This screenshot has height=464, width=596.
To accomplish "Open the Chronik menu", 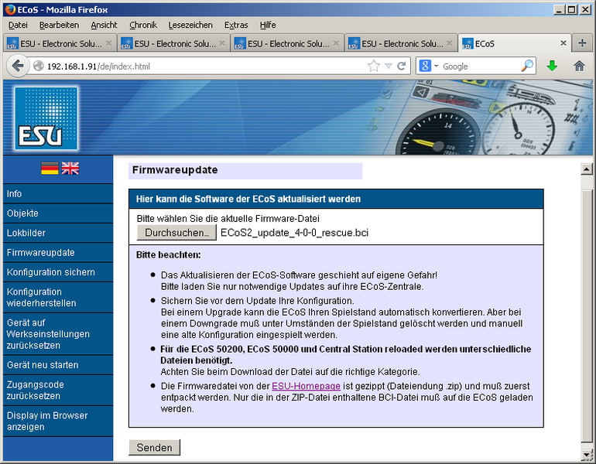I will coord(143,25).
